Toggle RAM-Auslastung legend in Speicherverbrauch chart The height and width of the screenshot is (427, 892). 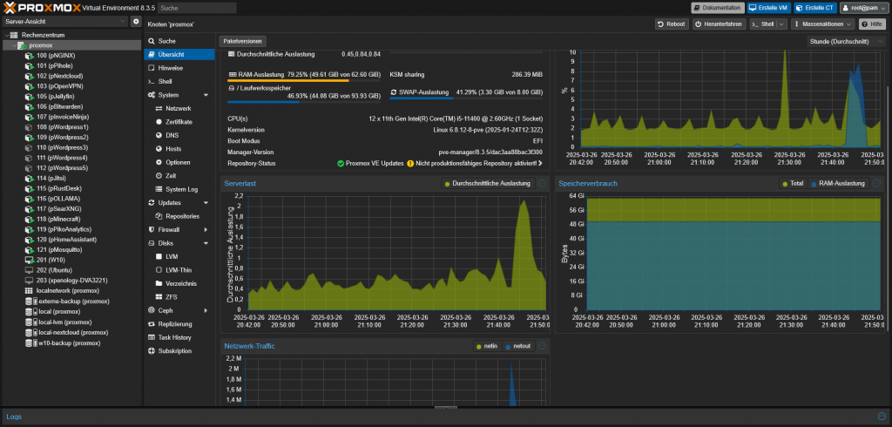(837, 184)
